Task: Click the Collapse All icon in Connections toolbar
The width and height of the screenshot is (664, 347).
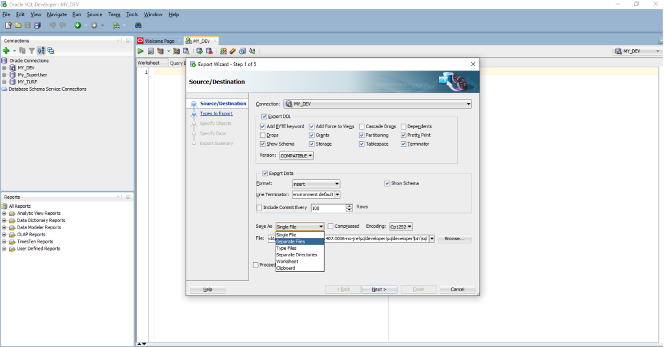Action: 51,50
